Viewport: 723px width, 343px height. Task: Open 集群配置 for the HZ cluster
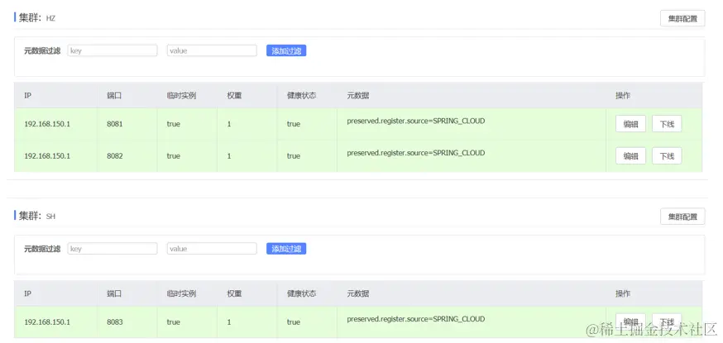click(682, 18)
